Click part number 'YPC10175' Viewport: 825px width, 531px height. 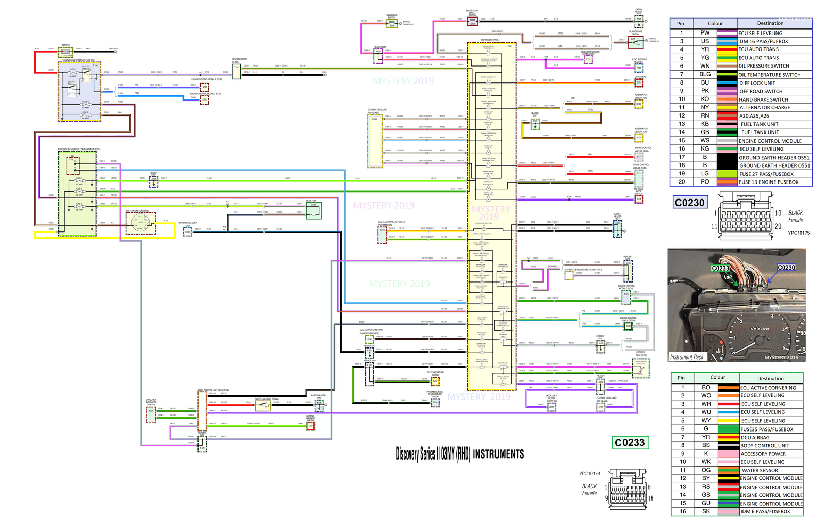pos(799,233)
